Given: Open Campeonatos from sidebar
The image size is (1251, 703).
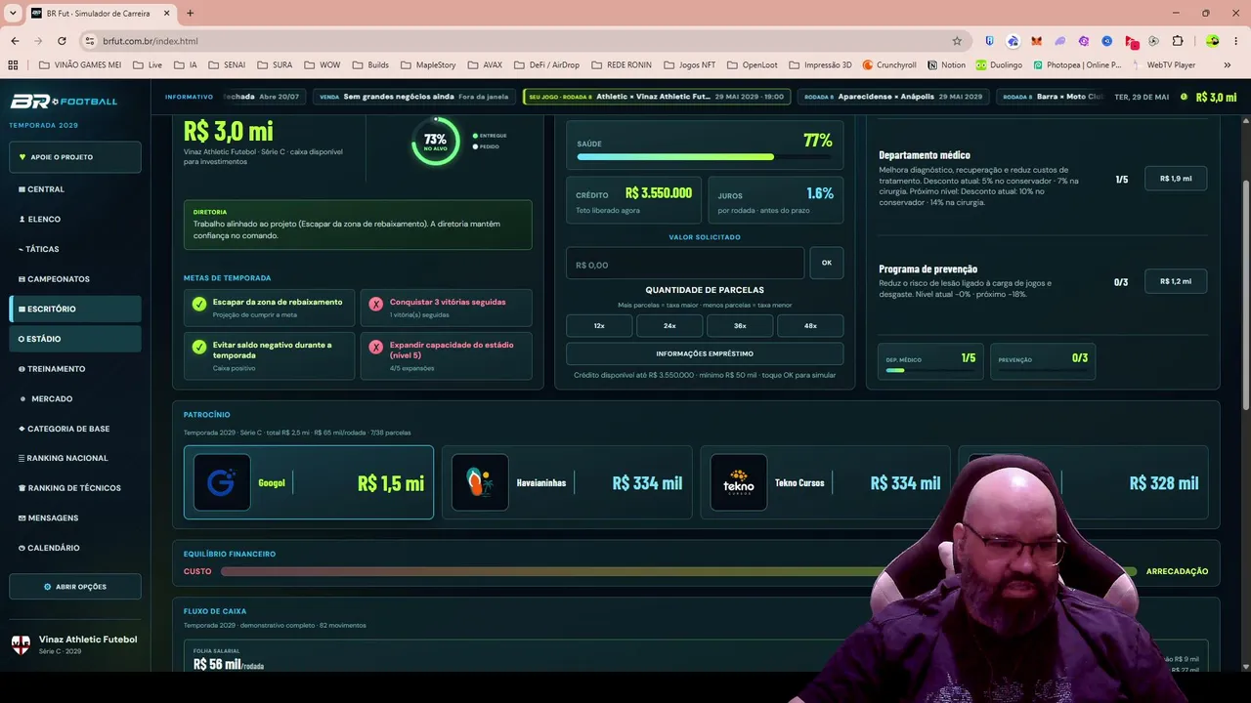Looking at the screenshot, I should 75,279.
